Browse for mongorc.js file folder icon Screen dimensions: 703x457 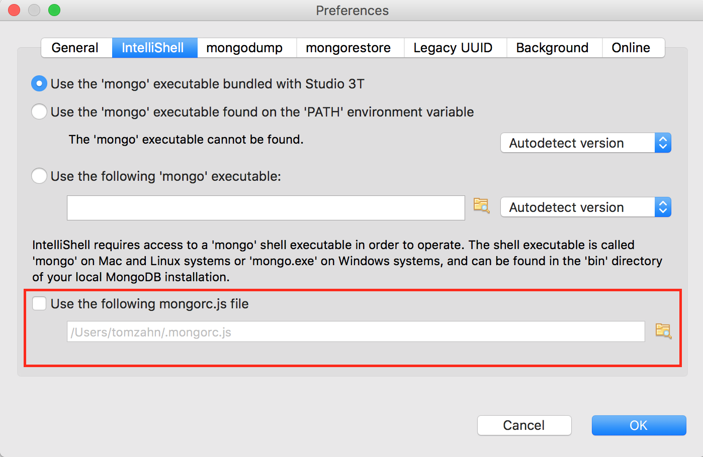coord(663,330)
